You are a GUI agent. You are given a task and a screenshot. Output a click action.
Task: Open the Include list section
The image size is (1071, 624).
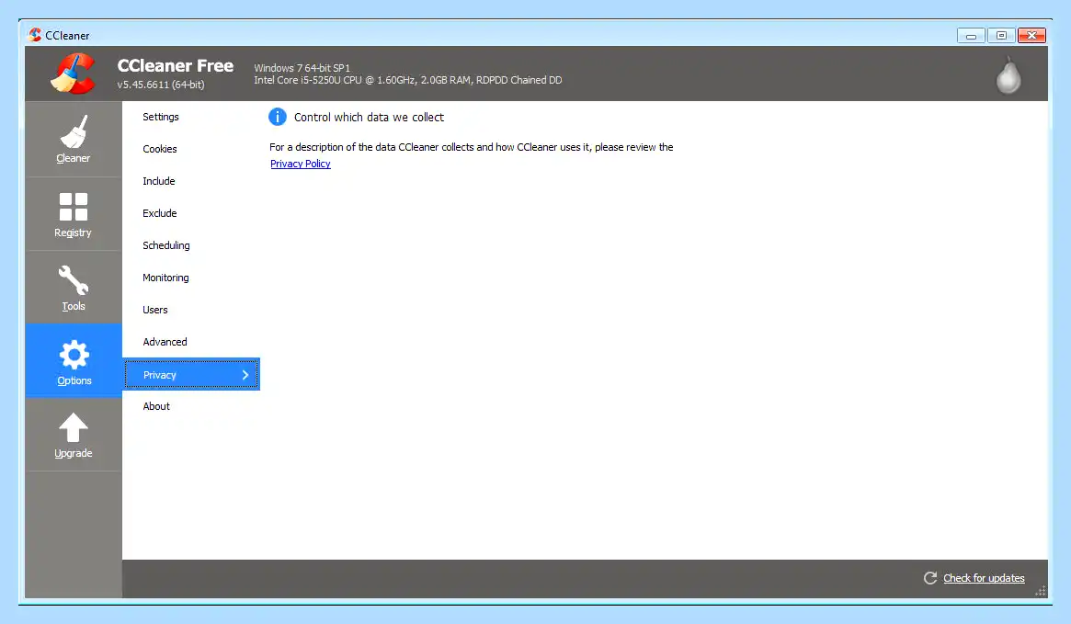[x=158, y=181]
